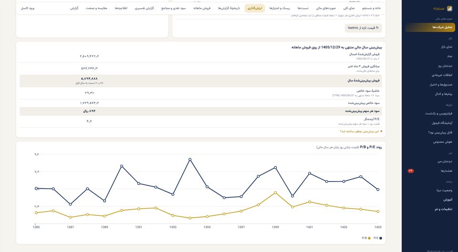Open تحلیل شرکت‌ها in the sidebar
This screenshot has width=458, height=252.
pyautogui.click(x=430, y=28)
